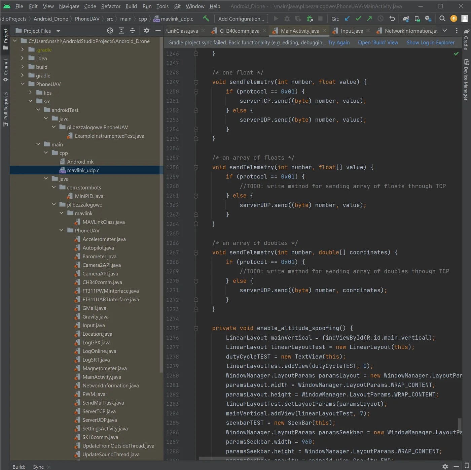Collapse the PhoneUAV module folder
471x470 pixels.
point(23,84)
